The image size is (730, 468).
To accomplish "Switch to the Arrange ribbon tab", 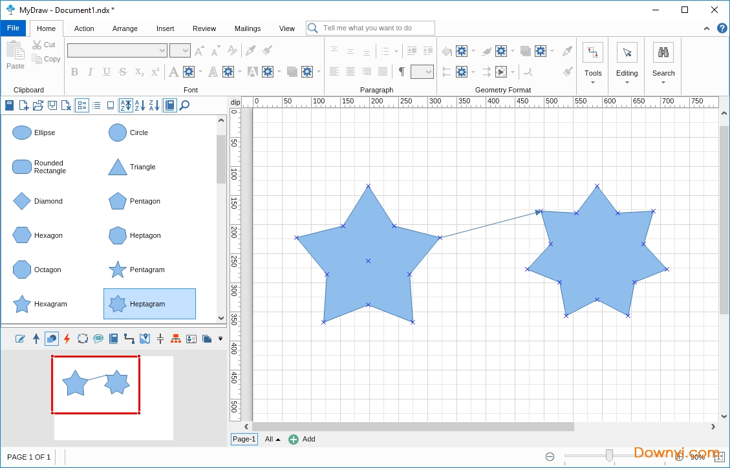I will [125, 28].
